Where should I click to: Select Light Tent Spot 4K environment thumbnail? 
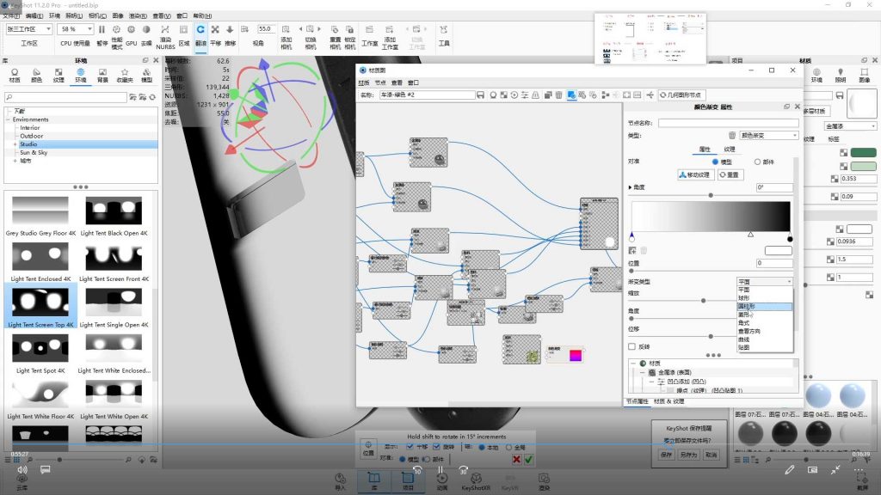click(x=40, y=352)
